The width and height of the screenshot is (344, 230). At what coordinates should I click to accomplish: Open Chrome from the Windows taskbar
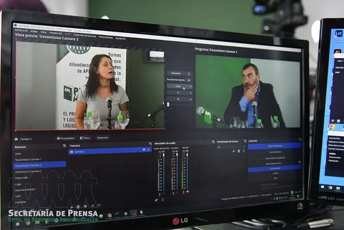[x=28, y=223]
